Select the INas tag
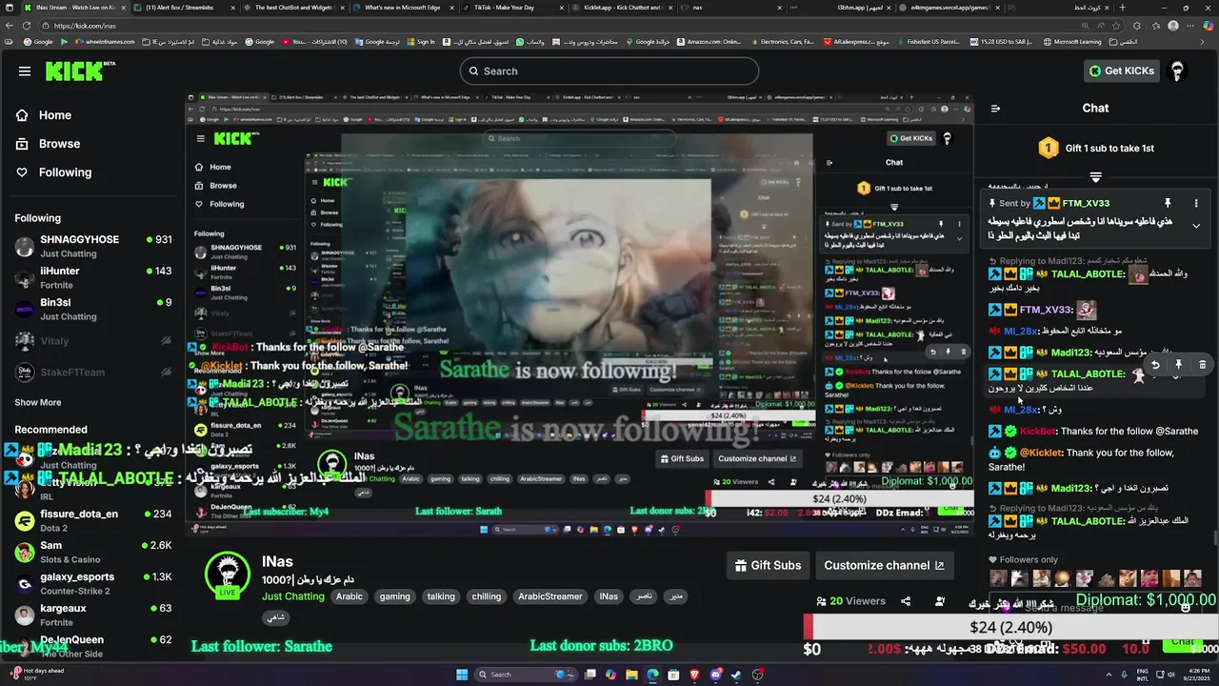The width and height of the screenshot is (1219, 686). [x=609, y=596]
